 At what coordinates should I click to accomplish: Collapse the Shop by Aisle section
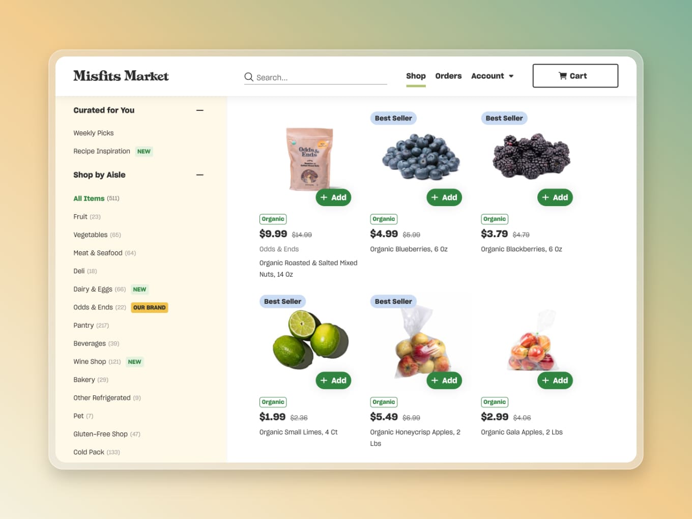tap(200, 175)
